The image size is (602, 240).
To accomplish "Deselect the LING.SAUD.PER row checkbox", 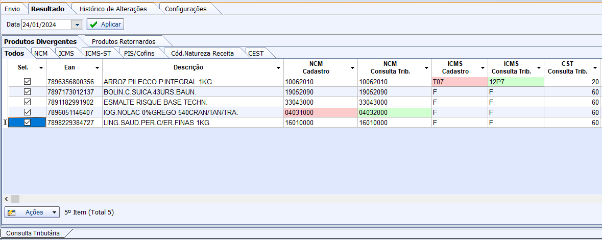I will (x=28, y=123).
